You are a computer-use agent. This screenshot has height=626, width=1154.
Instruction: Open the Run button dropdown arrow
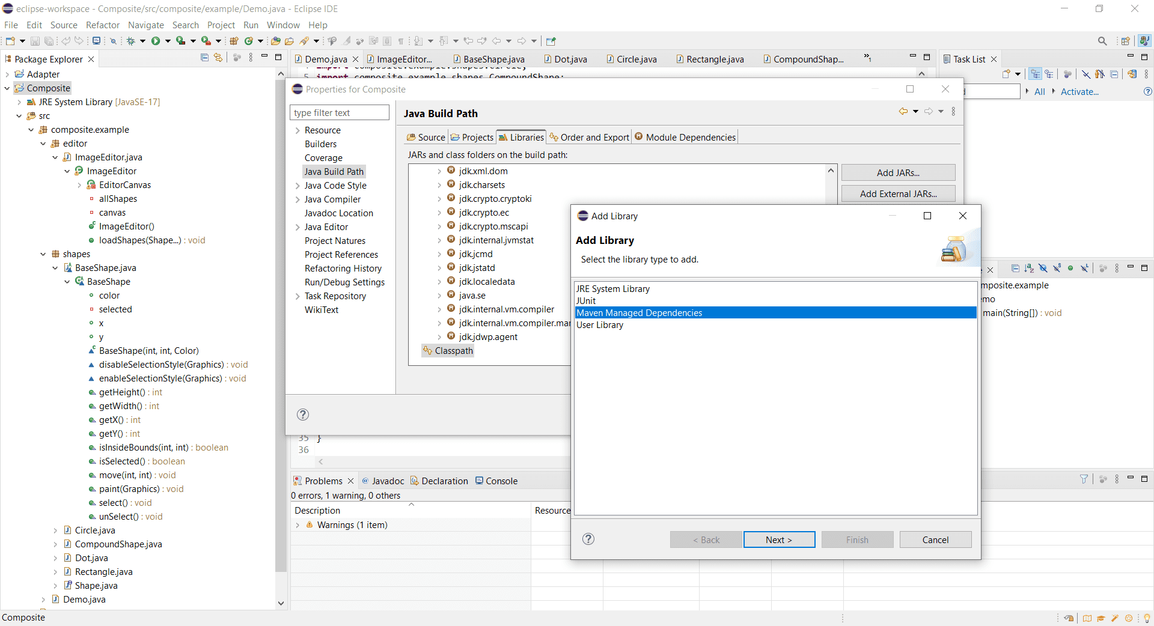coord(168,41)
